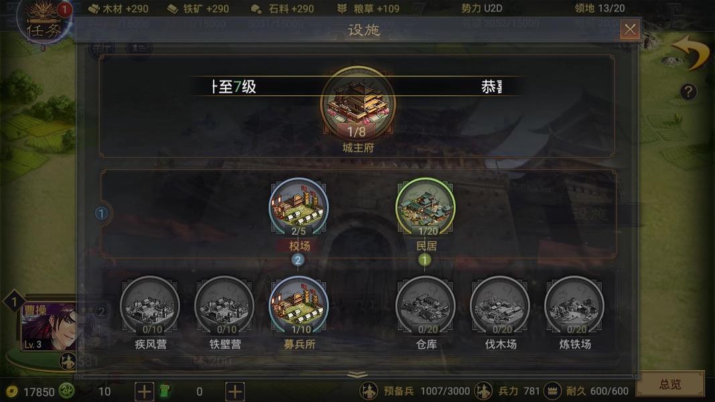This screenshot has width=715, height=402.
Task: Click the yellow back arrow
Action: (x=691, y=52)
